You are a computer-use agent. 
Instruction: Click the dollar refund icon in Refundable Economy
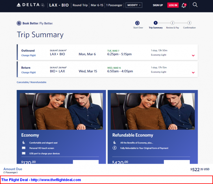tap(114, 148)
